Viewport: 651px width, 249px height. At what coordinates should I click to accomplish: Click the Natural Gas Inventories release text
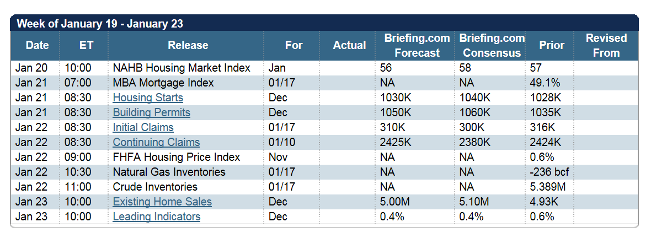tap(169, 172)
